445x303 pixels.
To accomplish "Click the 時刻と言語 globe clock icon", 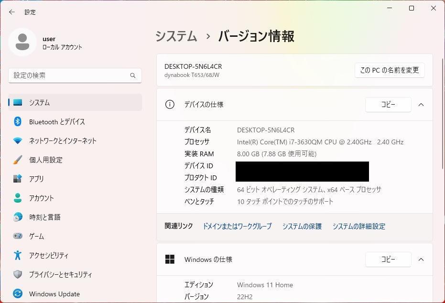I will [18, 217].
